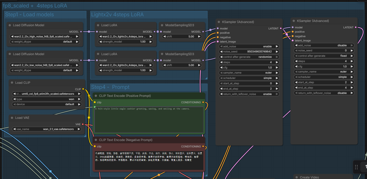Image resolution: width=367 pixels, height=179 pixels.
Task: Open the type wan dropdown in Load CLIP
Action: click(47, 99)
